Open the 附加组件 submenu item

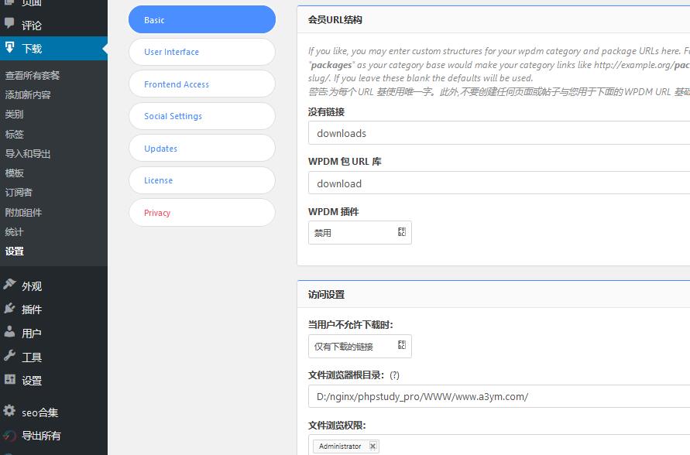23,212
